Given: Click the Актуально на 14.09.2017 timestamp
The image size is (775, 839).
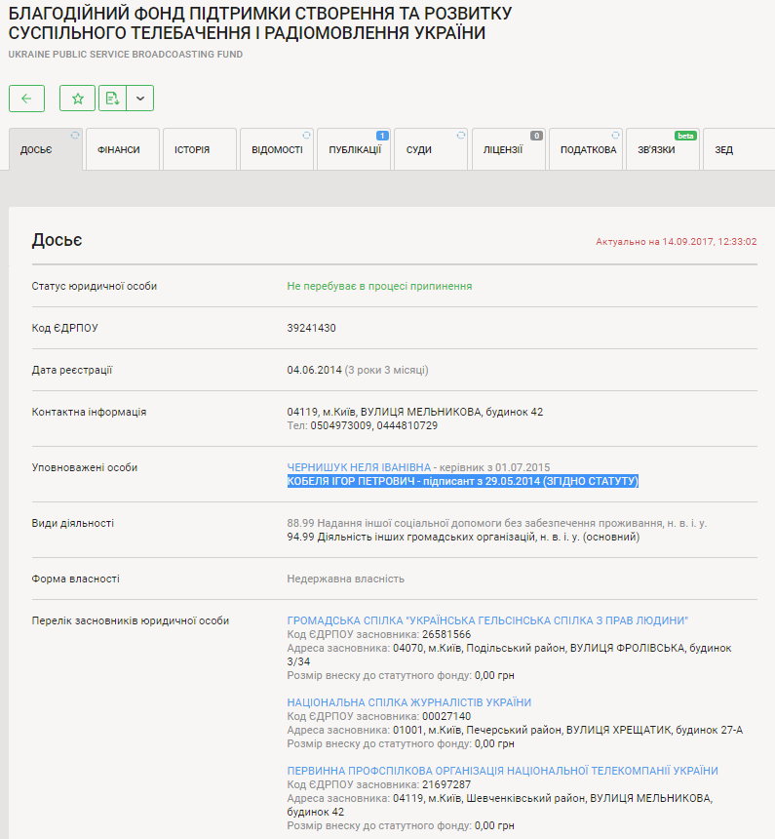Looking at the screenshot, I should (677, 242).
